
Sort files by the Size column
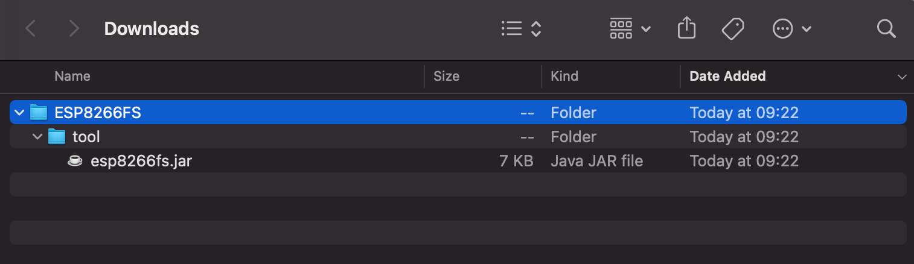point(447,76)
